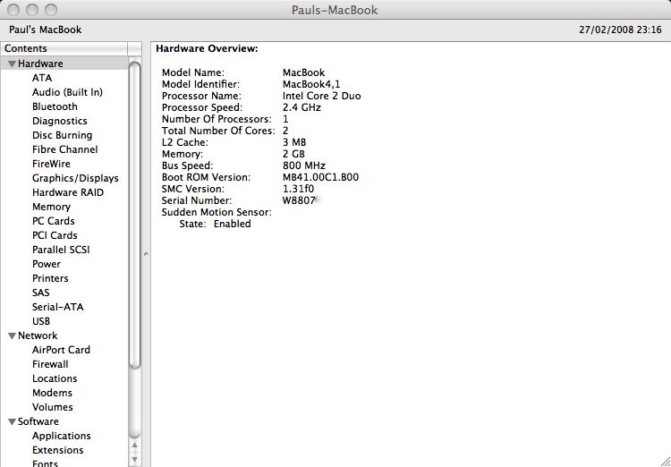Select Fibre Channel entry
The height and width of the screenshot is (467, 671).
click(x=64, y=149)
